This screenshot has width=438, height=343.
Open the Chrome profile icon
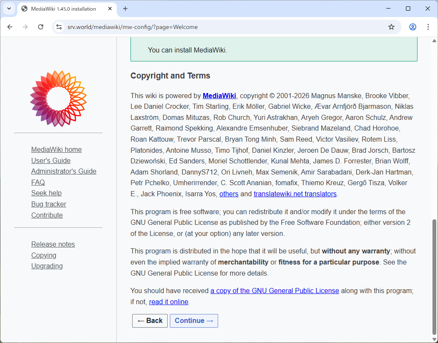(413, 27)
